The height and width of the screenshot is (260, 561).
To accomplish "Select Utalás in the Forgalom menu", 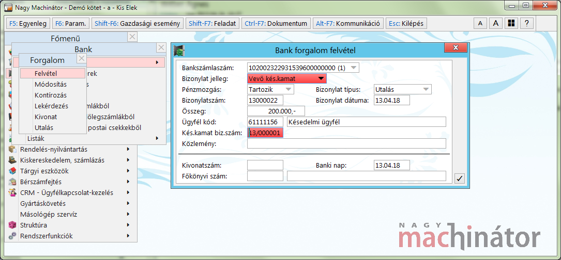I will [53, 127].
